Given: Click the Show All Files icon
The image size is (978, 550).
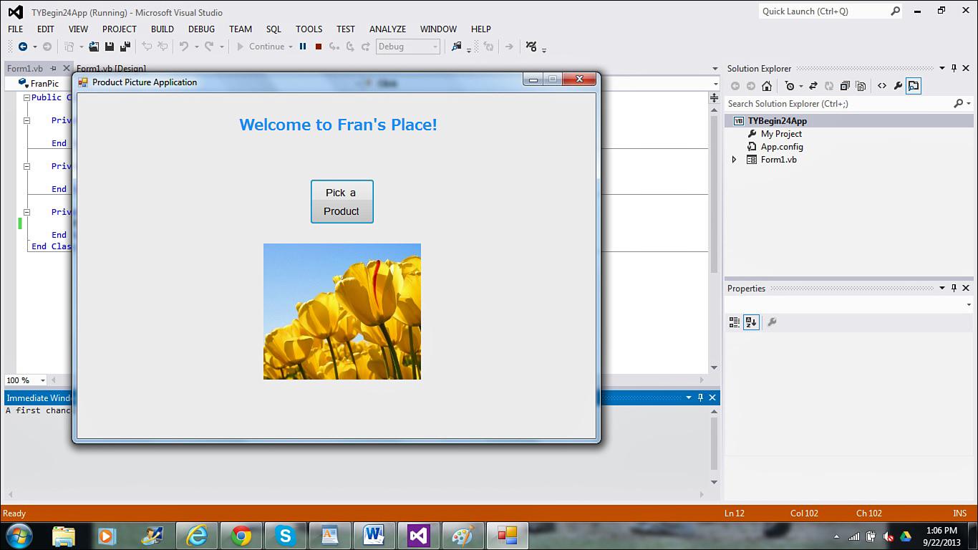Looking at the screenshot, I should (860, 86).
